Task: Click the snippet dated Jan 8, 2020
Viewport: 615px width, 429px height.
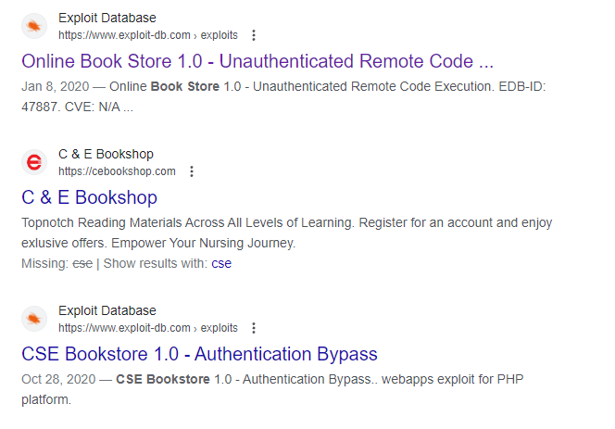Action: click(283, 96)
